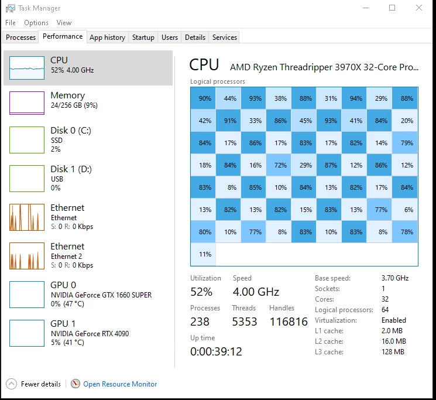
Task: Switch to the Services tab
Action: point(224,37)
